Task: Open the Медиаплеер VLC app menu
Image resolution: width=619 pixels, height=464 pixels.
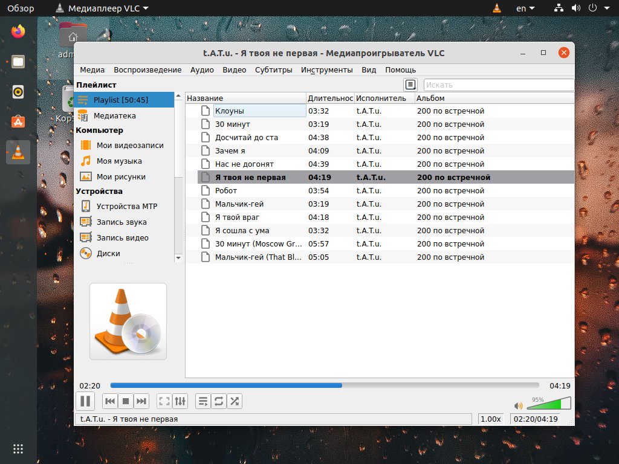Action: [102, 8]
